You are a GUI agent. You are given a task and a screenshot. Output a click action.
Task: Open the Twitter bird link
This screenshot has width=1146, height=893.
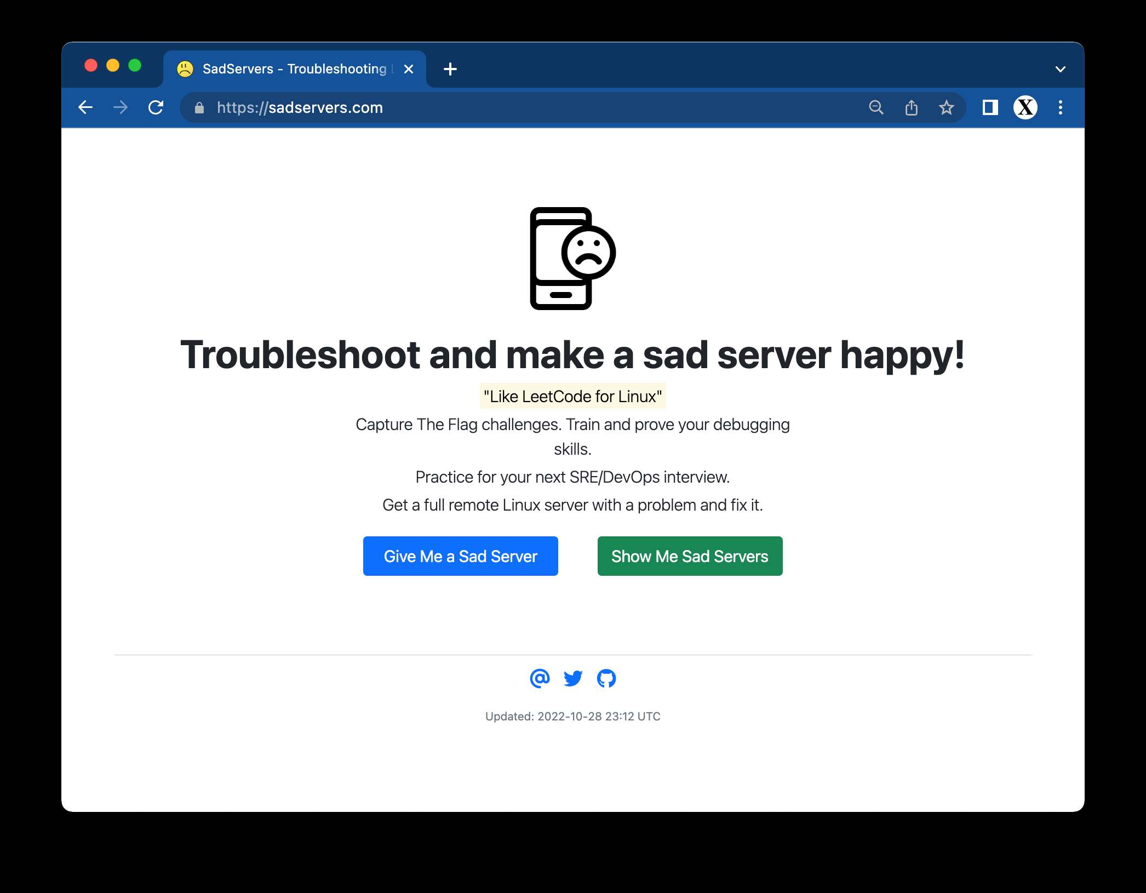(573, 678)
